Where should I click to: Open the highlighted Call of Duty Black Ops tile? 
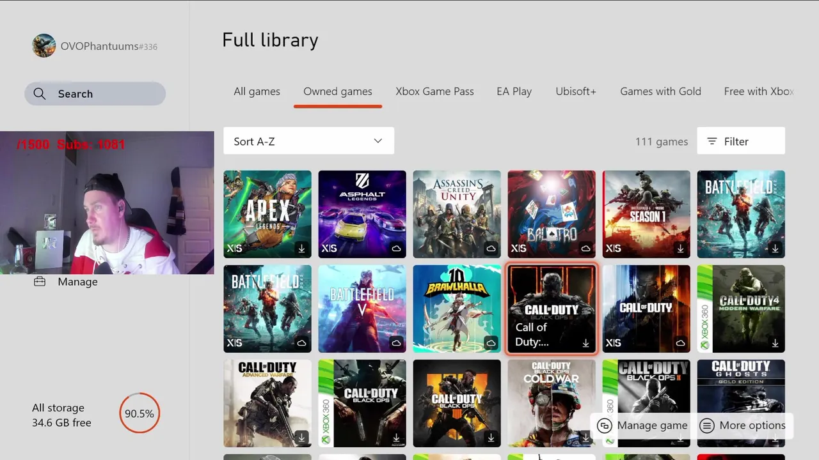(x=552, y=309)
